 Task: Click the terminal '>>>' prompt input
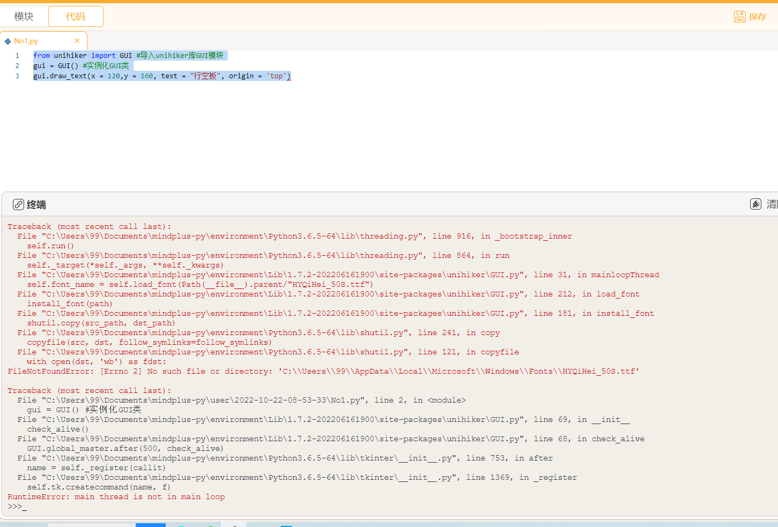click(x=17, y=507)
